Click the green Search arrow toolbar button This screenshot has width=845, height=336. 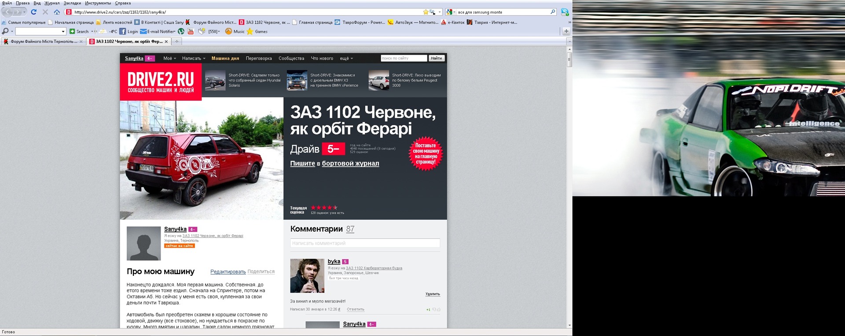(x=79, y=32)
